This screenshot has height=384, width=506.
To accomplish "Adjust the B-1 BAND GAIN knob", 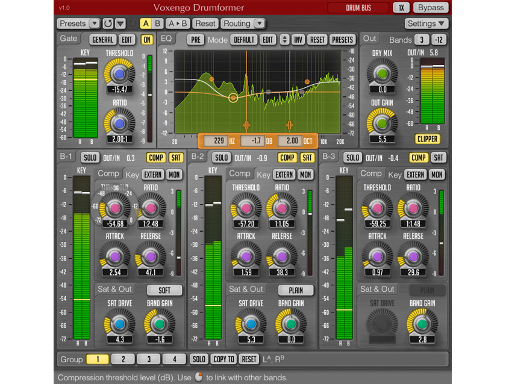I will pos(160,324).
